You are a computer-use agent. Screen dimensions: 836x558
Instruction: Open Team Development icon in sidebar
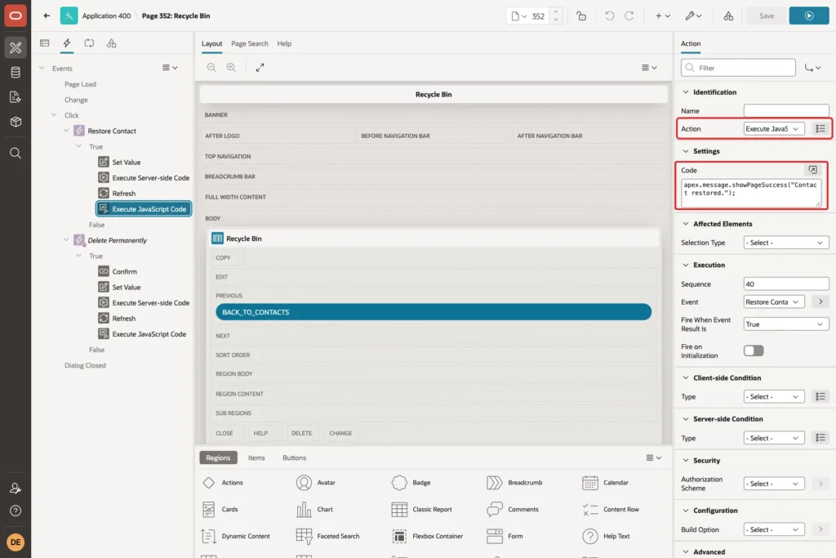click(16, 97)
